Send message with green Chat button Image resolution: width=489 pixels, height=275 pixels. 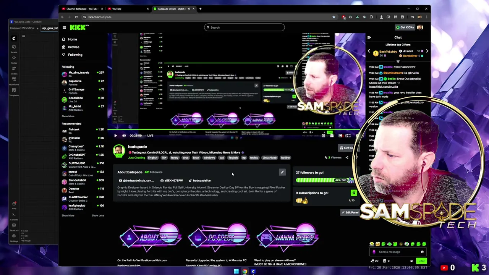point(421,261)
